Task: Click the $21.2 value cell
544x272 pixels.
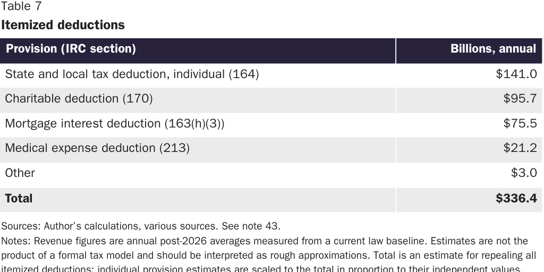Action: pos(520,148)
